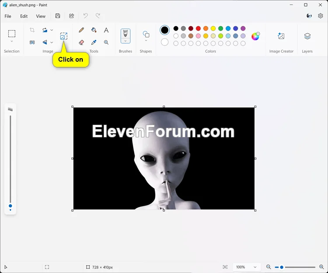This screenshot has height=273, width=328.
Task: Expand the Selection options chevron
Action: tap(12, 41)
